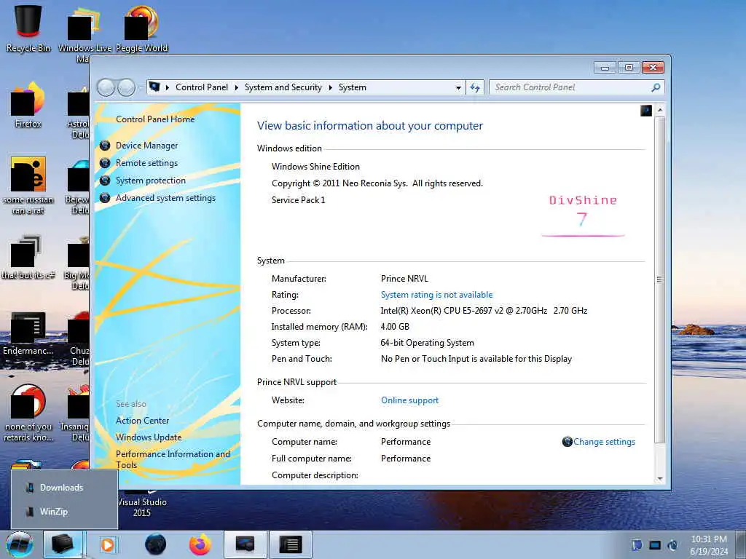746x559 pixels.
Task: Expand the arrow before Control Panel breadcrumb
Action: [x=167, y=88]
